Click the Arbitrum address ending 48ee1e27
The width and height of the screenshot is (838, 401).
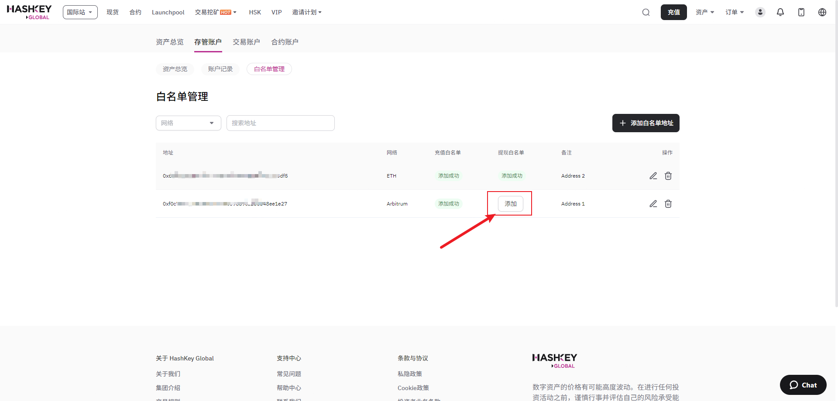pyautogui.click(x=225, y=204)
